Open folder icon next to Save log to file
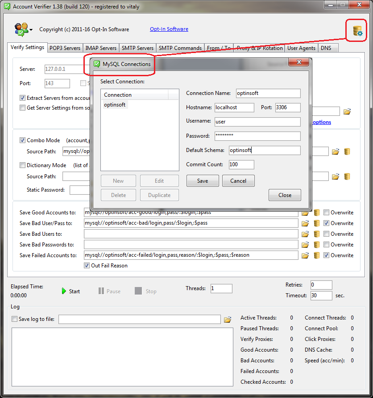The image size is (373, 398). pyautogui.click(x=228, y=319)
